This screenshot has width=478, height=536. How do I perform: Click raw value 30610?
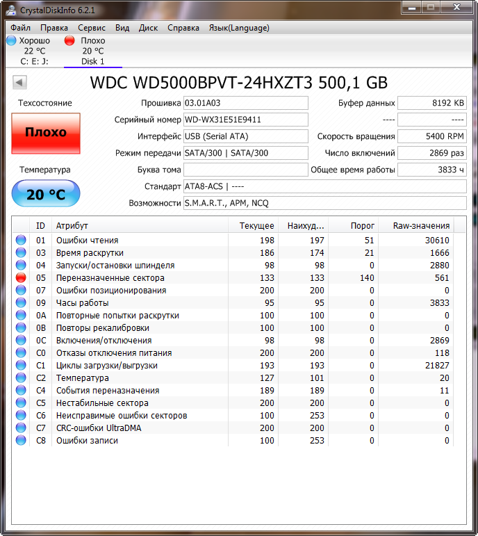pos(437,241)
